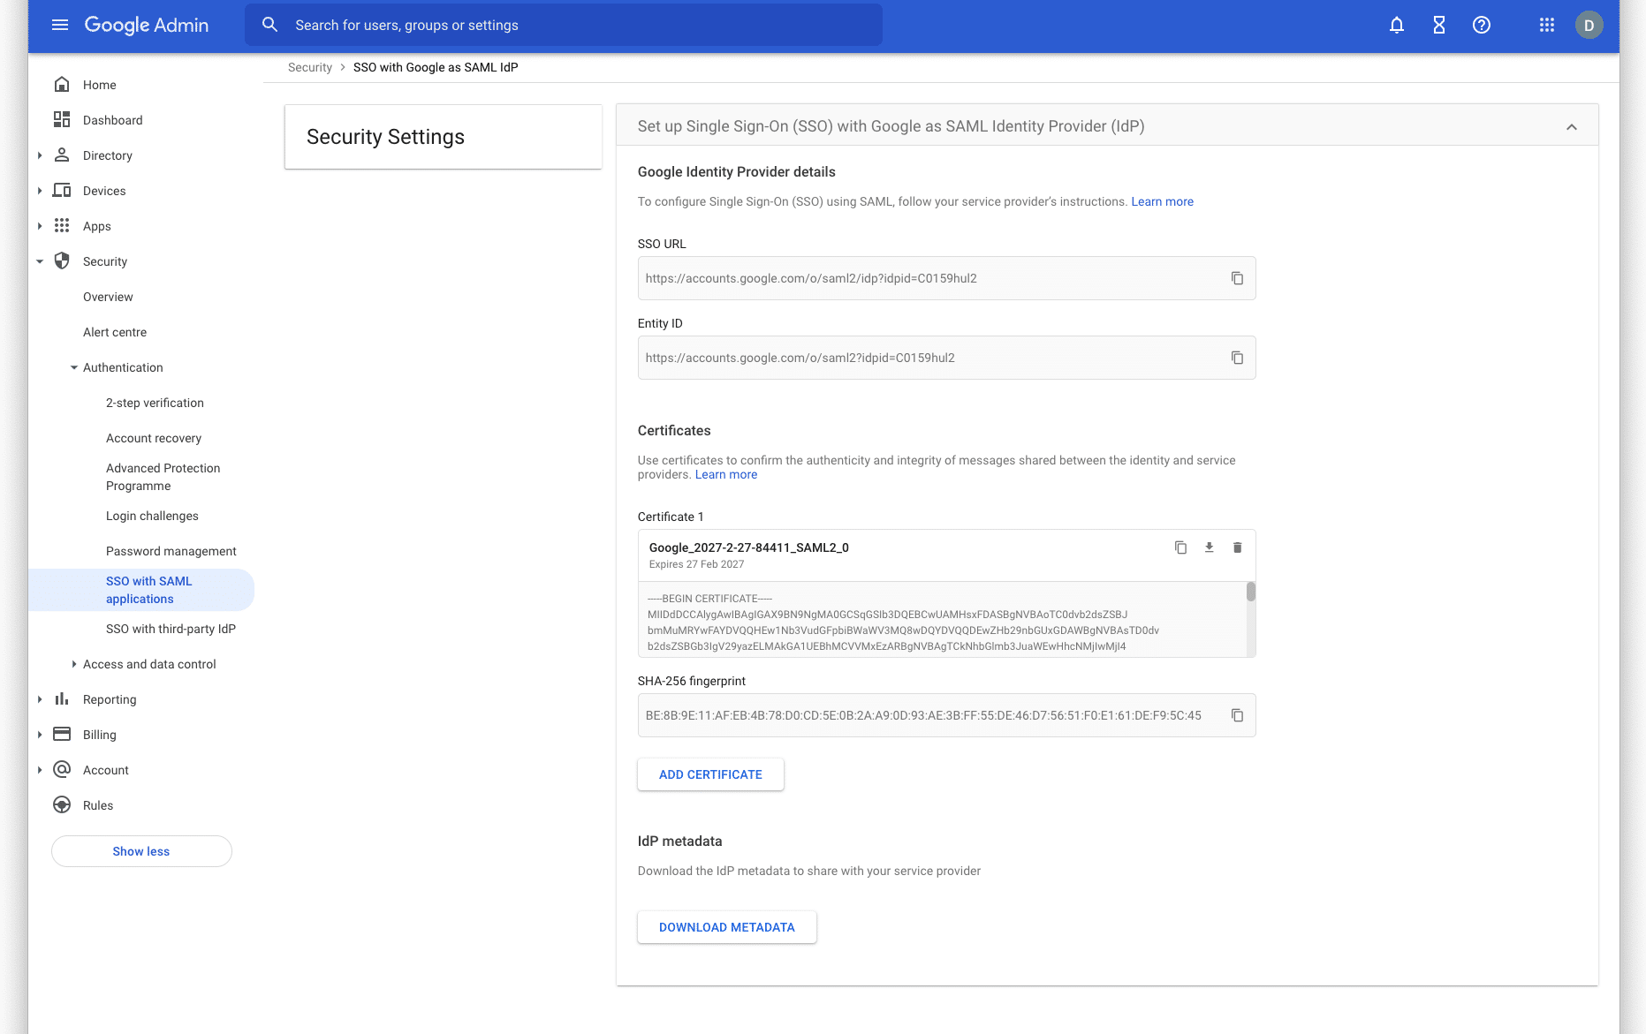This screenshot has height=1034, width=1646.
Task: Collapse the Security section arrow
Action: (40, 261)
